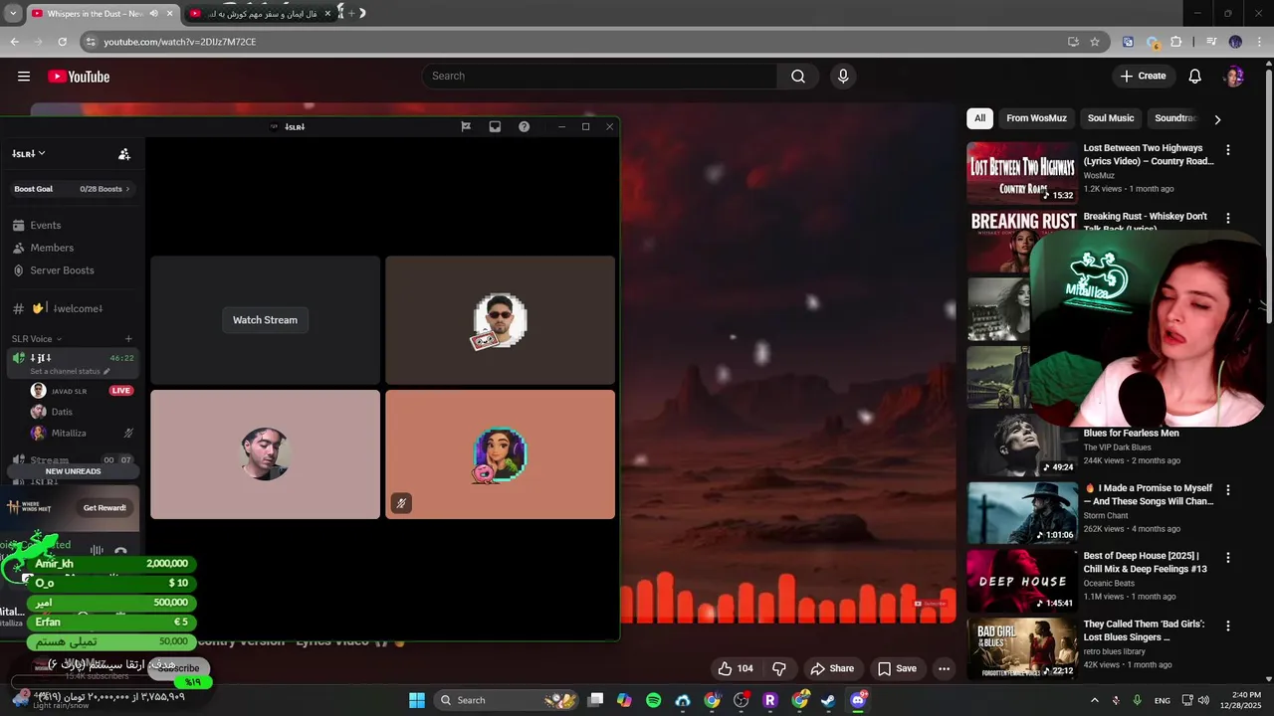Expand Boost Goal chevron
1274x716 pixels.
pos(127,189)
